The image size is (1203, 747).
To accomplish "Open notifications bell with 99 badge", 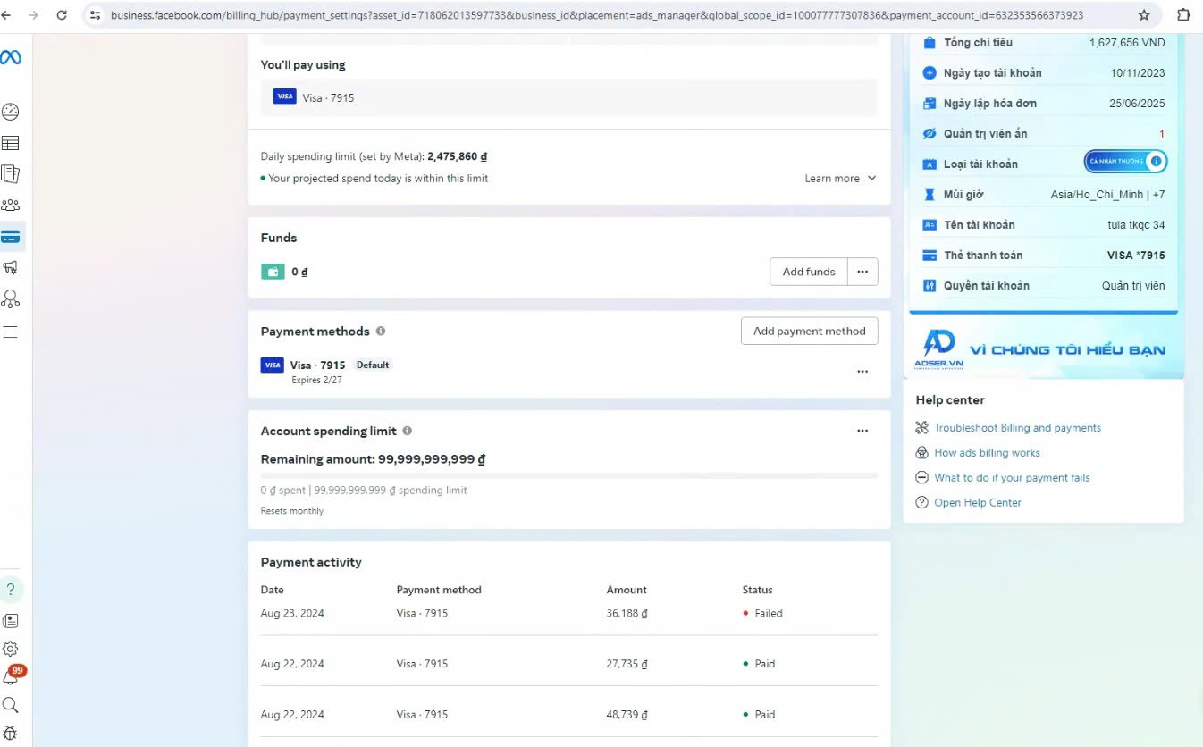I will [x=12, y=676].
